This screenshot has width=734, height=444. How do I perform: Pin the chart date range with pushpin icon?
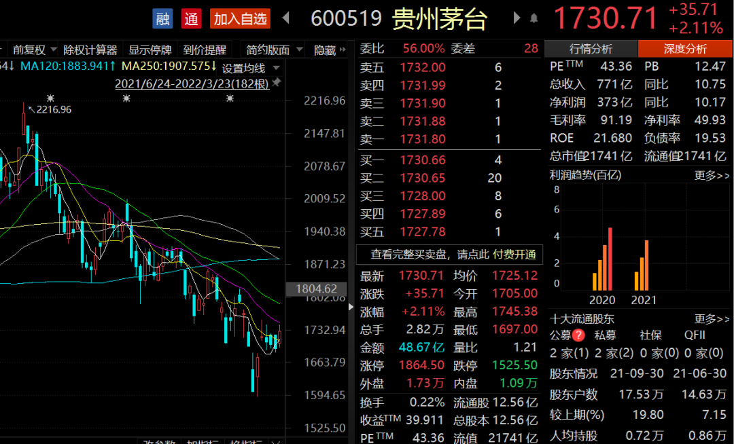tap(277, 83)
